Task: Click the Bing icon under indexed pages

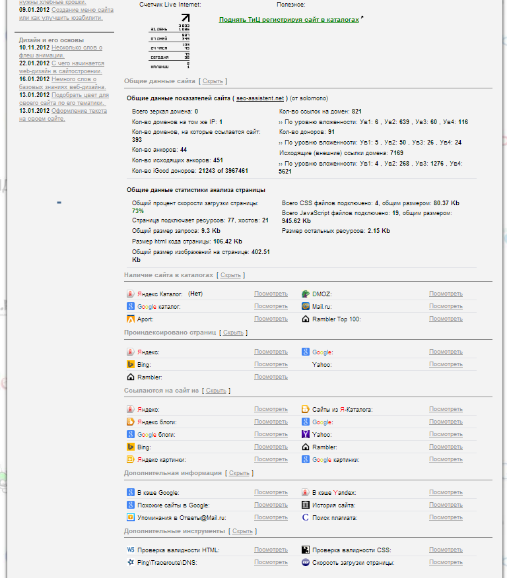Action: tap(131, 365)
